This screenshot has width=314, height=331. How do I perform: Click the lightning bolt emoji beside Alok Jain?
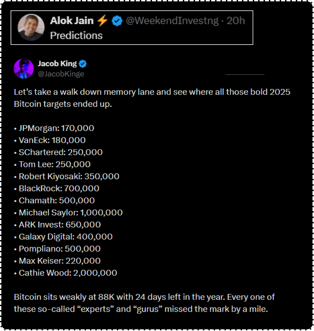[102, 21]
